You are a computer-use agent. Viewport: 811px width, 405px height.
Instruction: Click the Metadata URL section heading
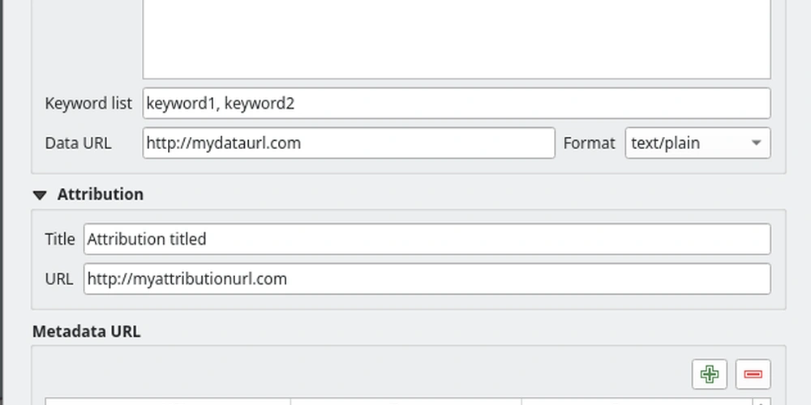87,331
